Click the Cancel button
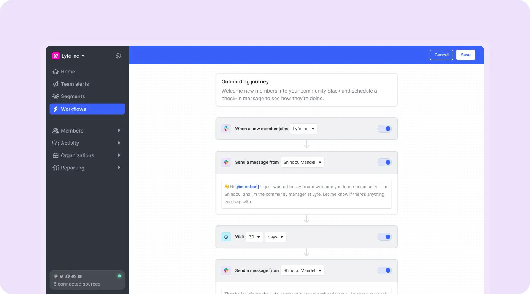 (441, 55)
